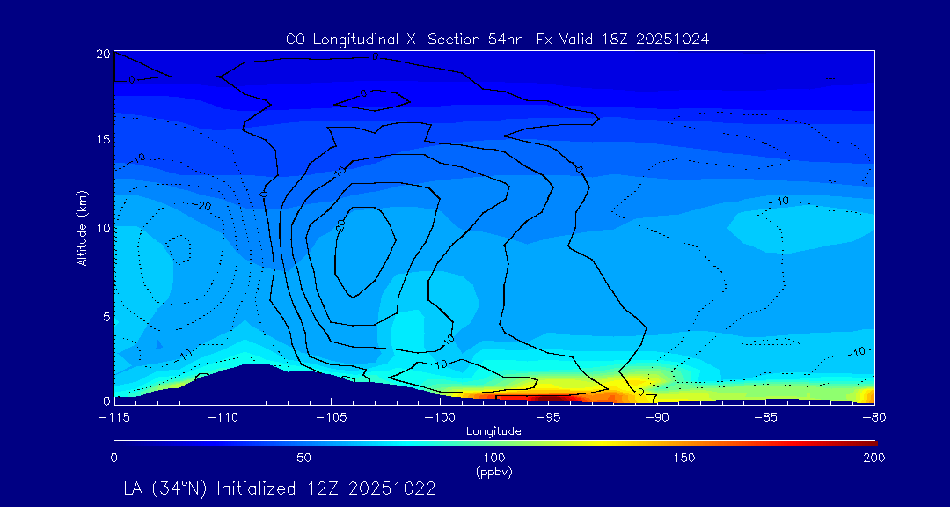Click the longitude '-110' tick label
950x507 pixels.
(x=223, y=417)
